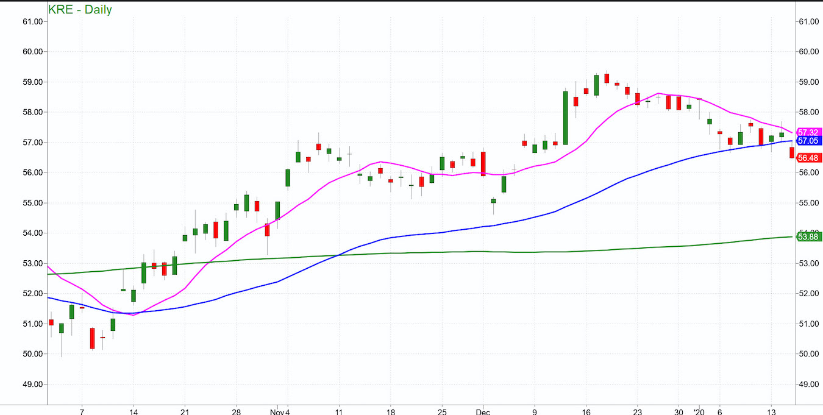
Task: Pick the 58.00 label on the left axis
Action: tap(34, 112)
